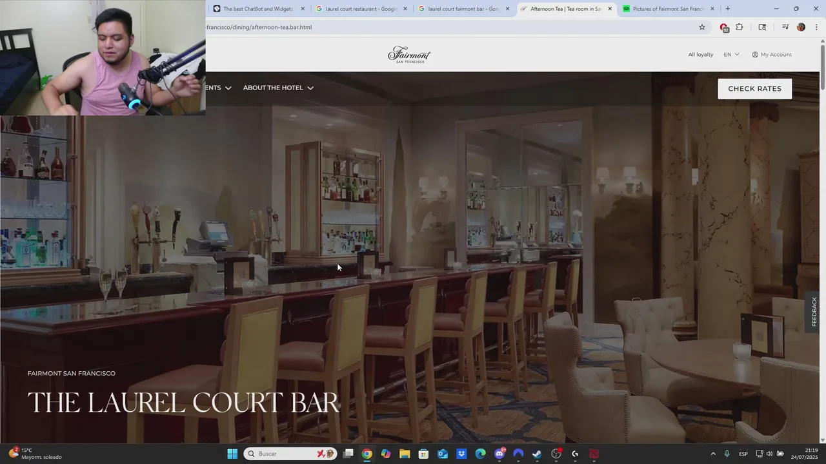Open the OBS icon with red dot

click(556, 454)
